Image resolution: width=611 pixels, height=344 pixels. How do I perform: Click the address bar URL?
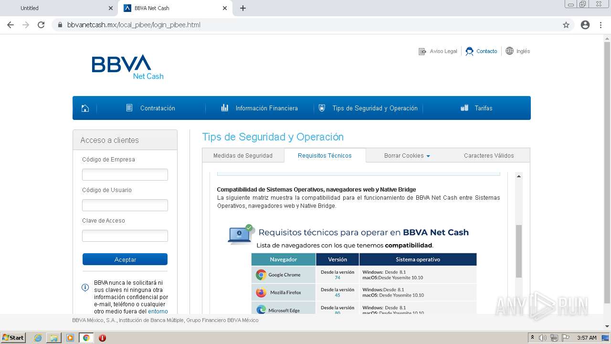134,25
